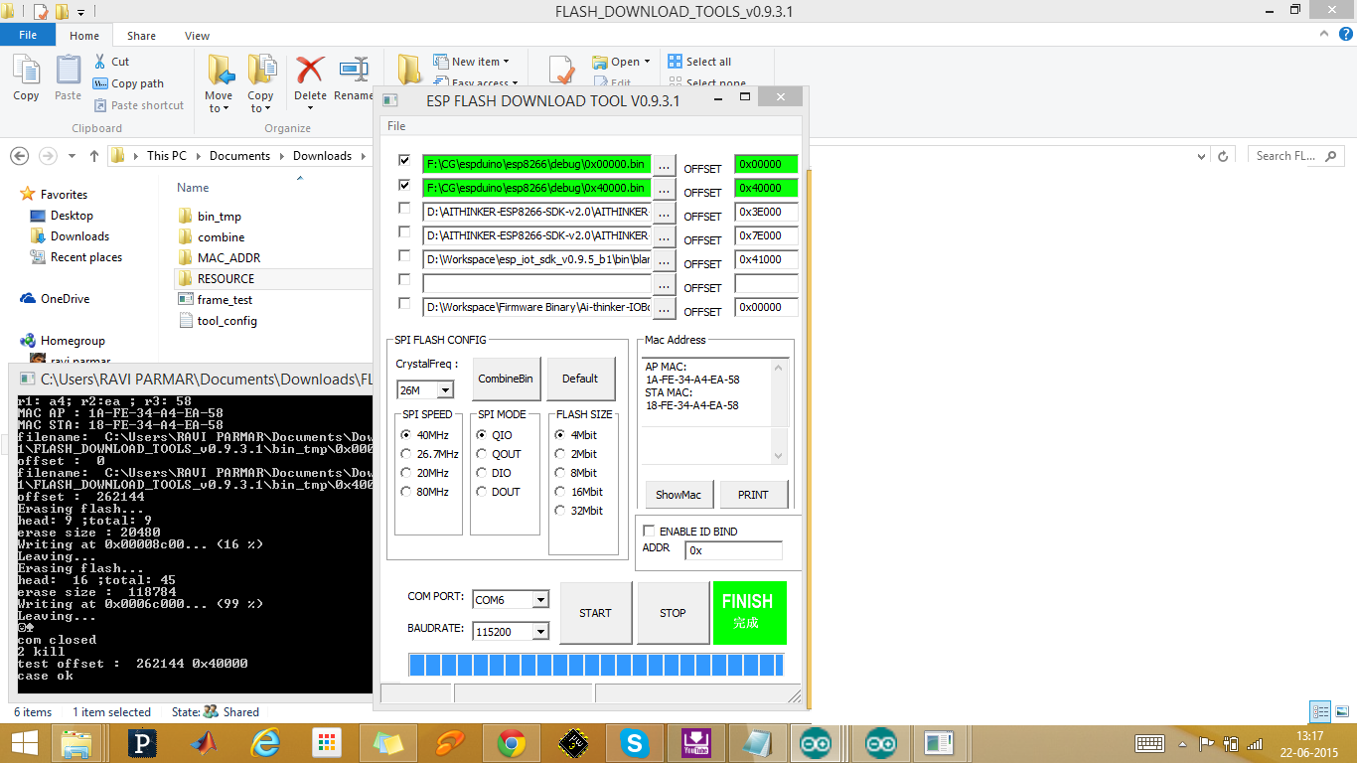The height and width of the screenshot is (763, 1357).
Task: Open the COM PORT dropdown
Action: pyautogui.click(x=541, y=599)
